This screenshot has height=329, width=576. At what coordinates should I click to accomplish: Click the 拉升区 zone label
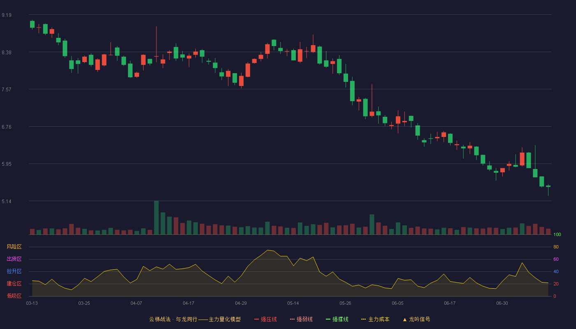click(x=14, y=271)
